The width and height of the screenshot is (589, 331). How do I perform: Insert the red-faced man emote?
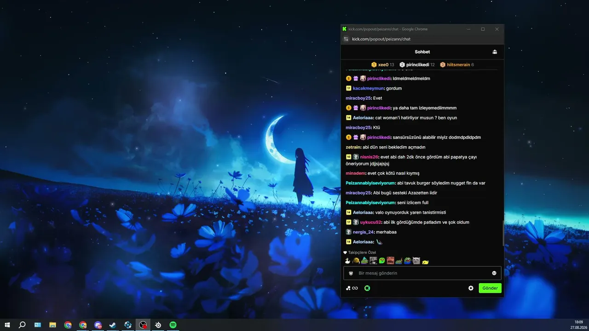tap(390, 261)
